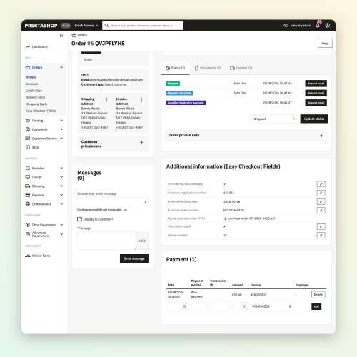
Task: Click the header search input field
Action: point(143,26)
